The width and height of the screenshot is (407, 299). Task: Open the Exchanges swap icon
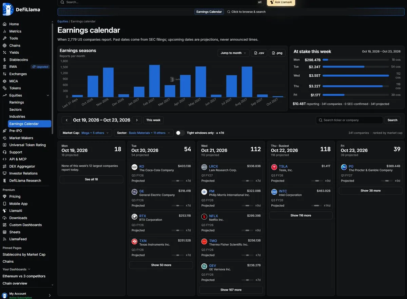(x=5, y=74)
